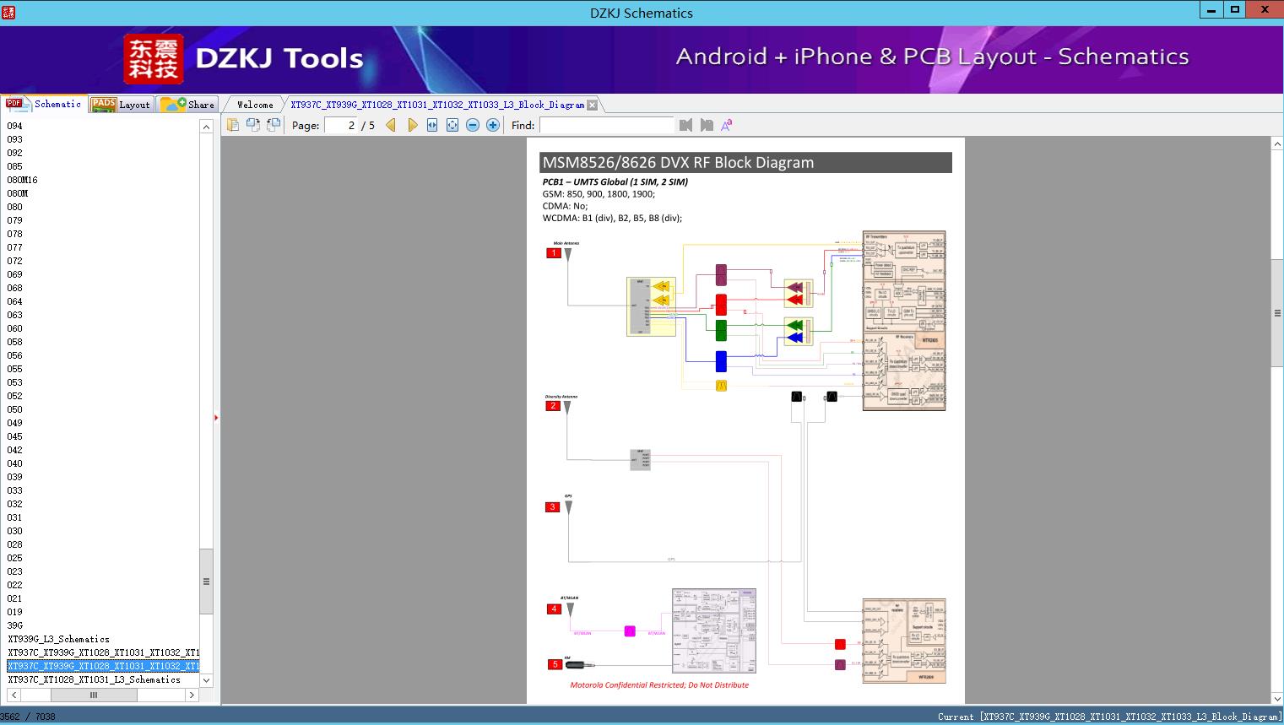
Task: Select list item 039
Action: (x=15, y=477)
